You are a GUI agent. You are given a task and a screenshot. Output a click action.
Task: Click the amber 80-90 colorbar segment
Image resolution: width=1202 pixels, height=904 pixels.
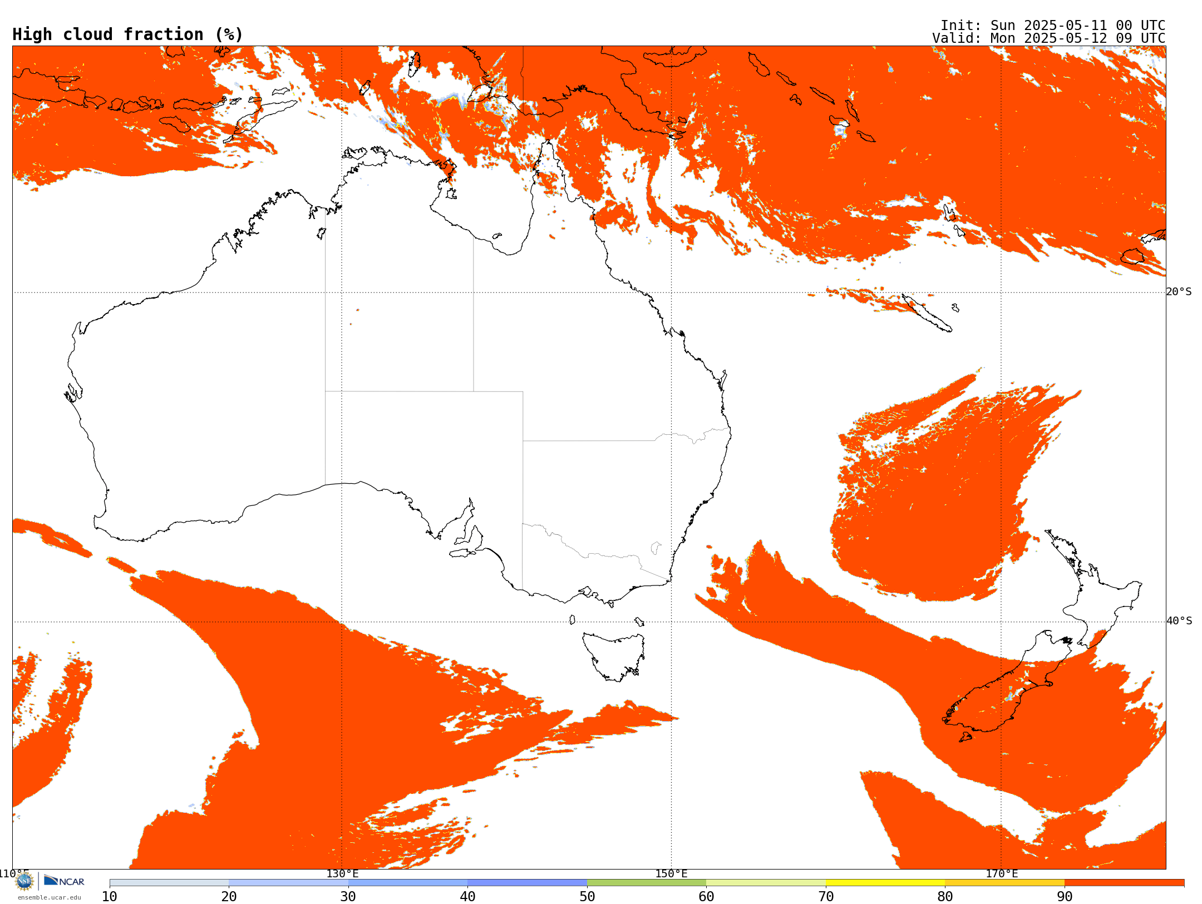point(1004,883)
